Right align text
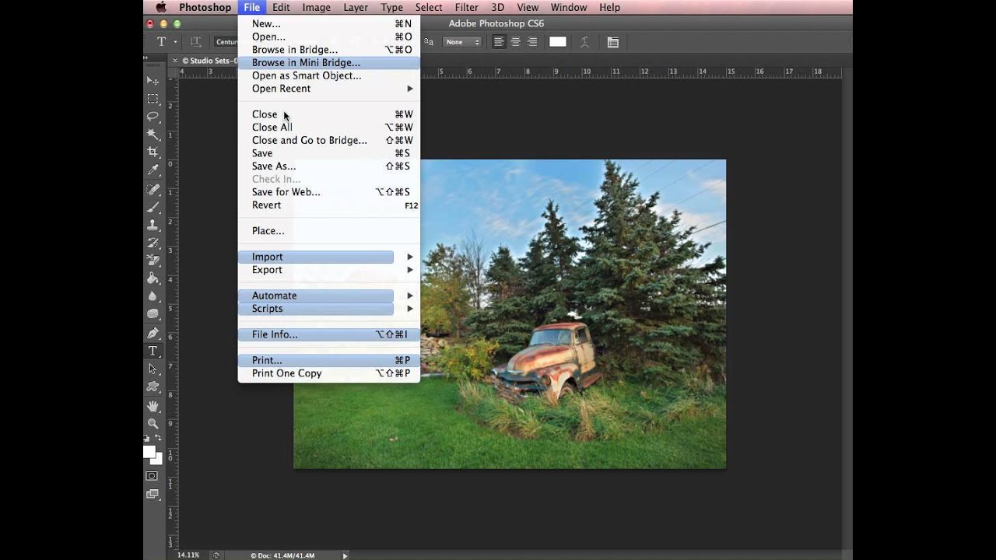Image resolution: width=996 pixels, height=560 pixels. [532, 42]
